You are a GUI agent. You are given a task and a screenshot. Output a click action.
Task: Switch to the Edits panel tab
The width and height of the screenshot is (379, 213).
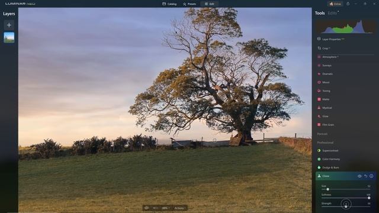pyautogui.click(x=332, y=13)
